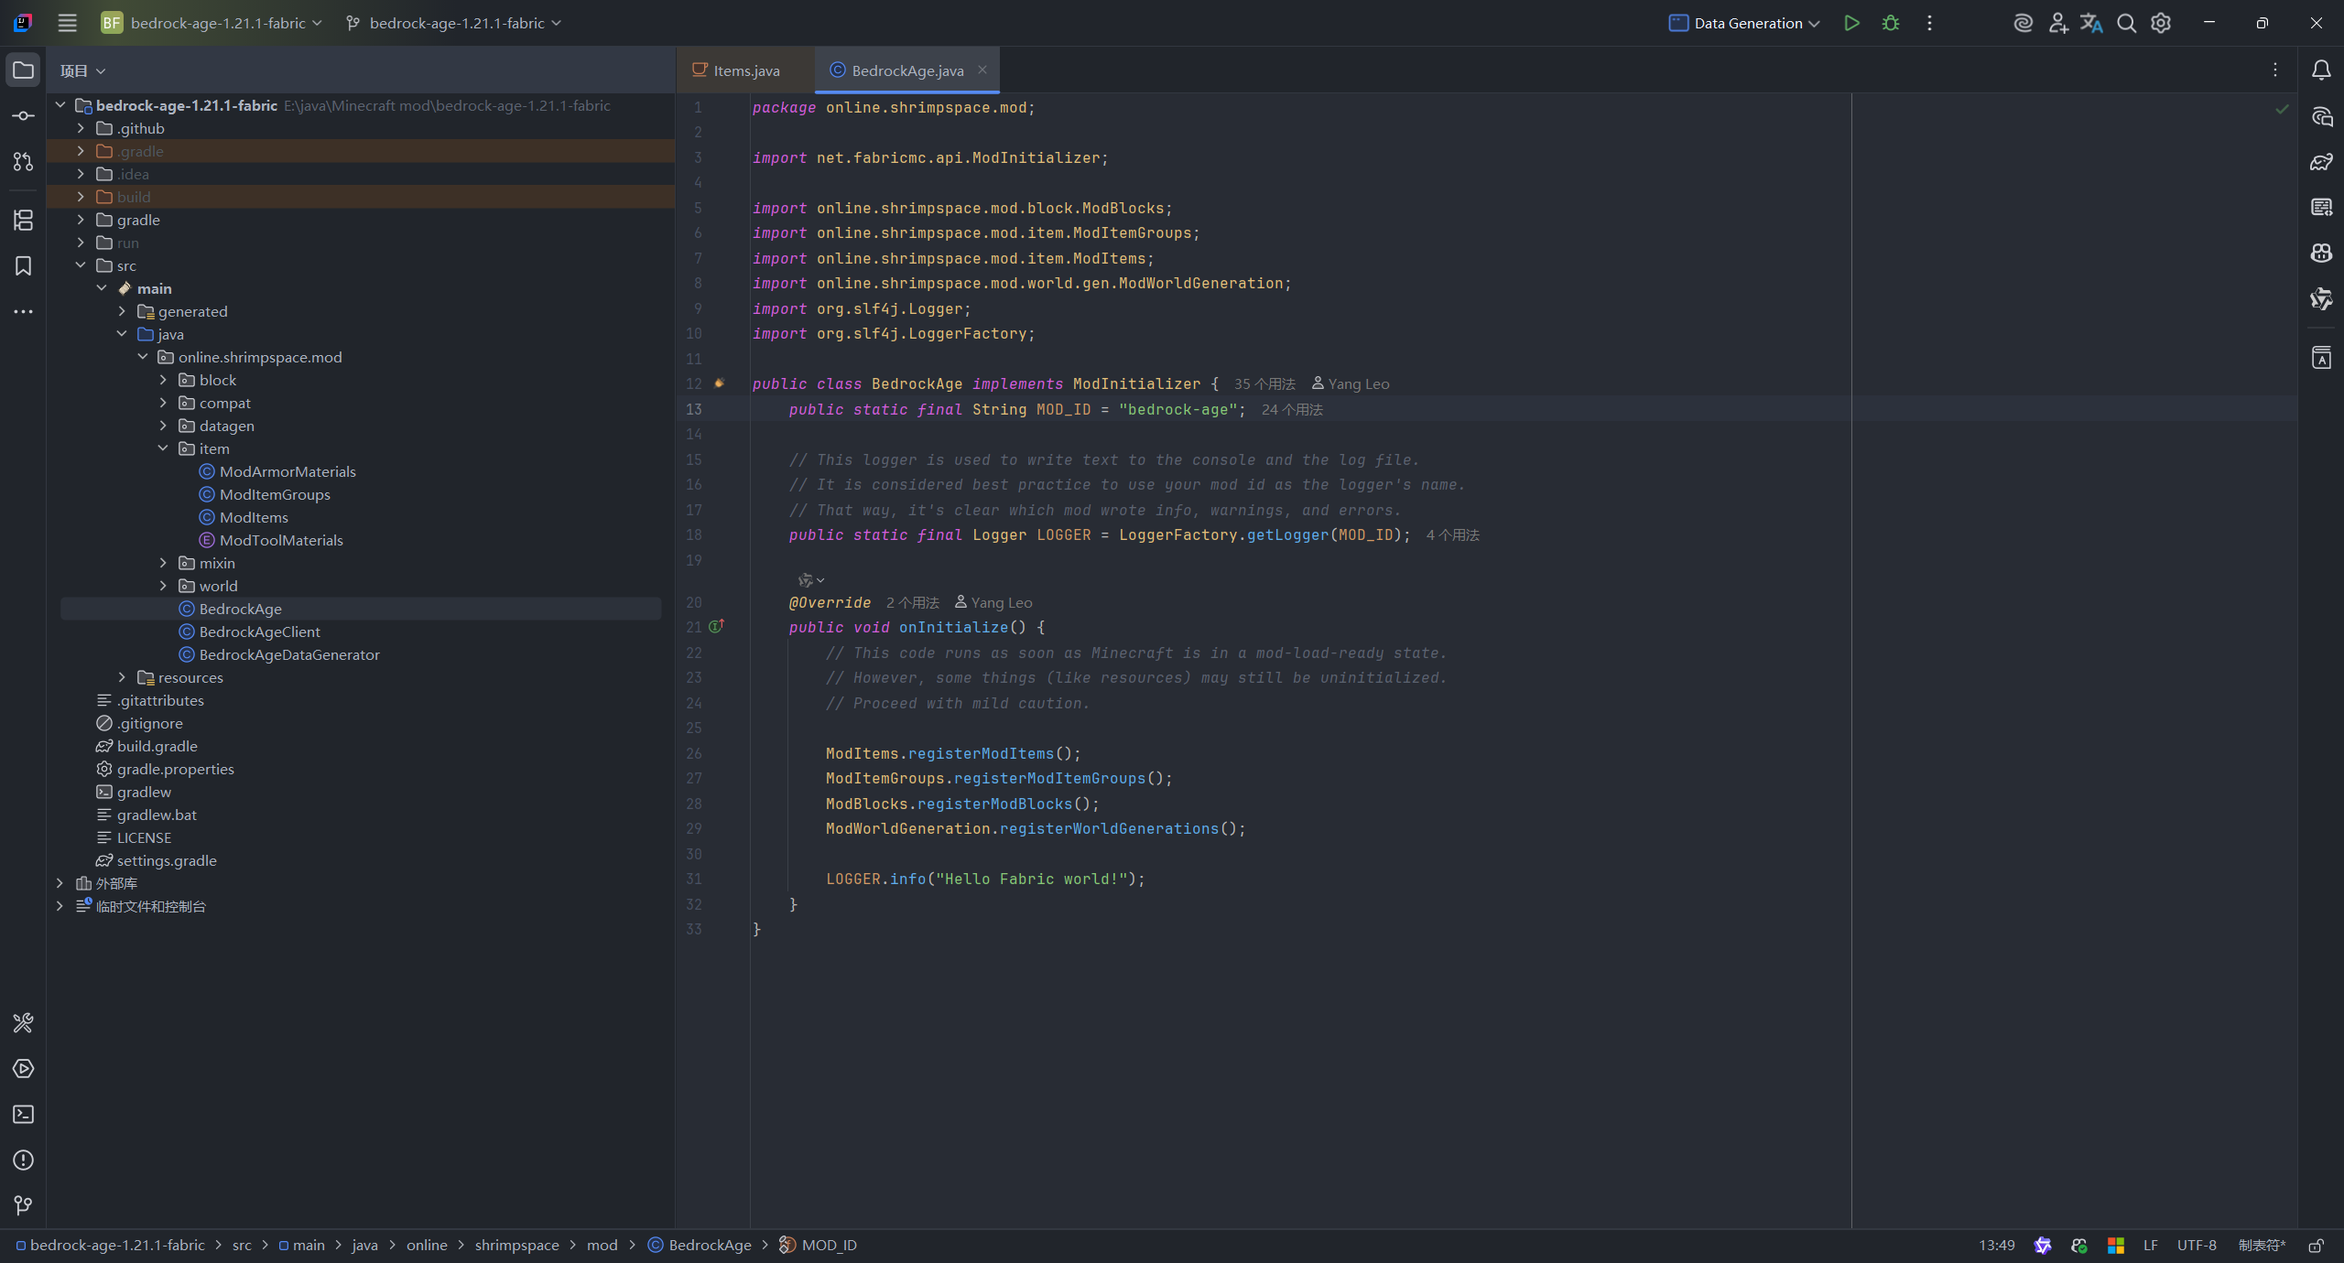Open ModItems class in tree

[x=254, y=517]
